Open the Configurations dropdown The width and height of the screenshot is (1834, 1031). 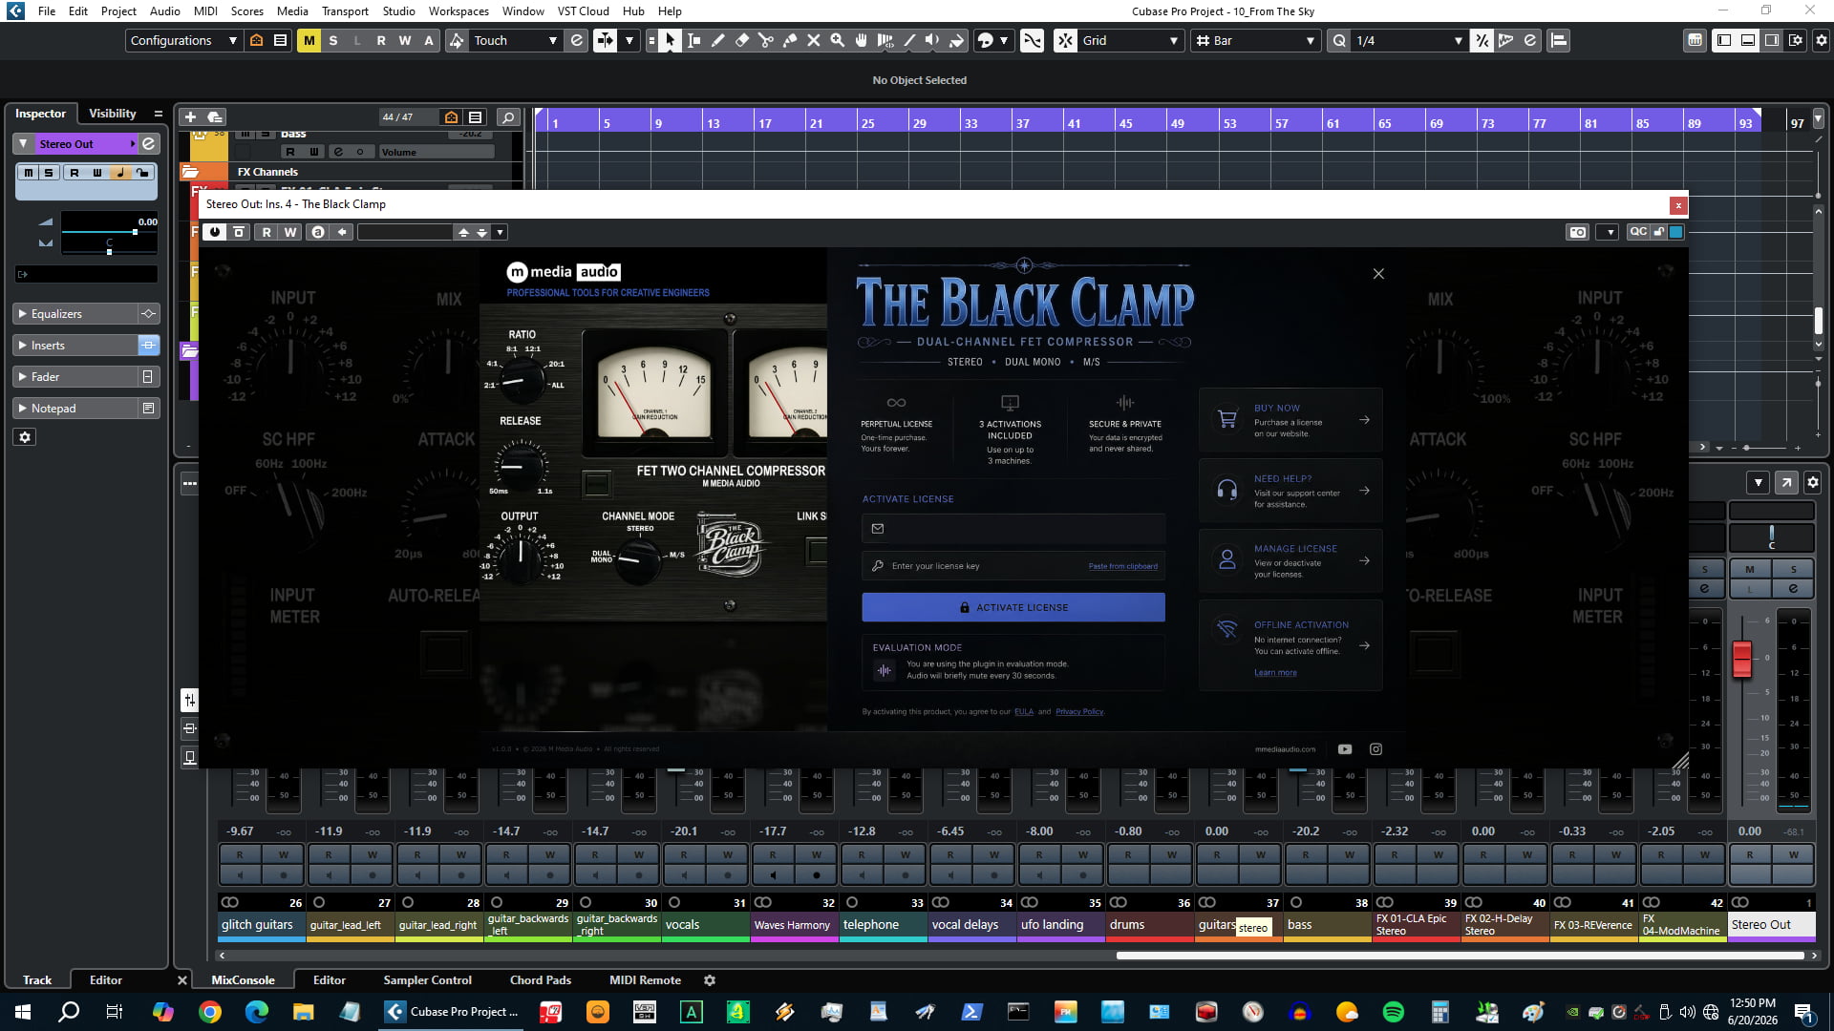pos(183,40)
